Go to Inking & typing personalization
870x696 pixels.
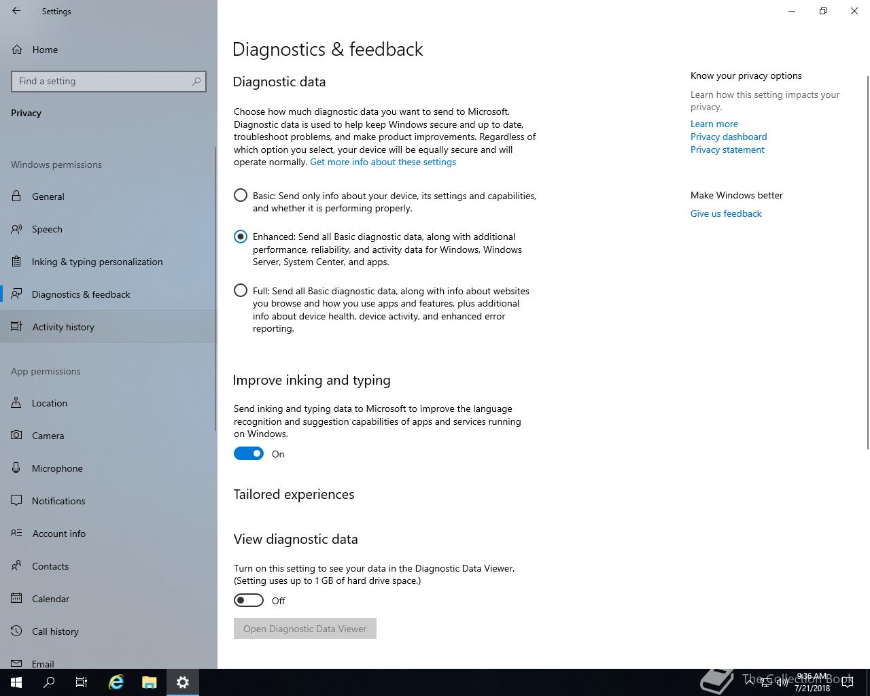tap(109, 262)
